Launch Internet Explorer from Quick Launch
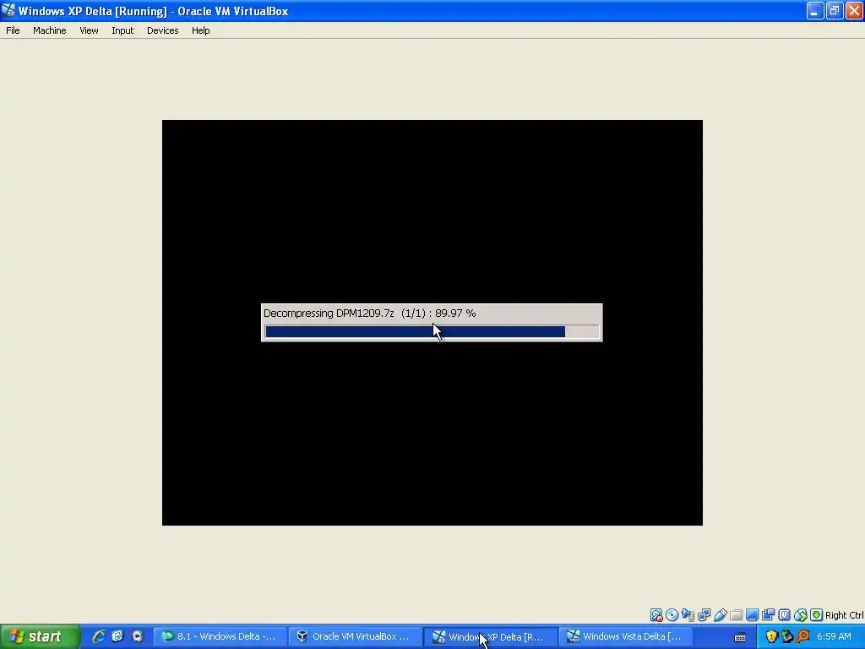This screenshot has width=865, height=649. (99, 636)
